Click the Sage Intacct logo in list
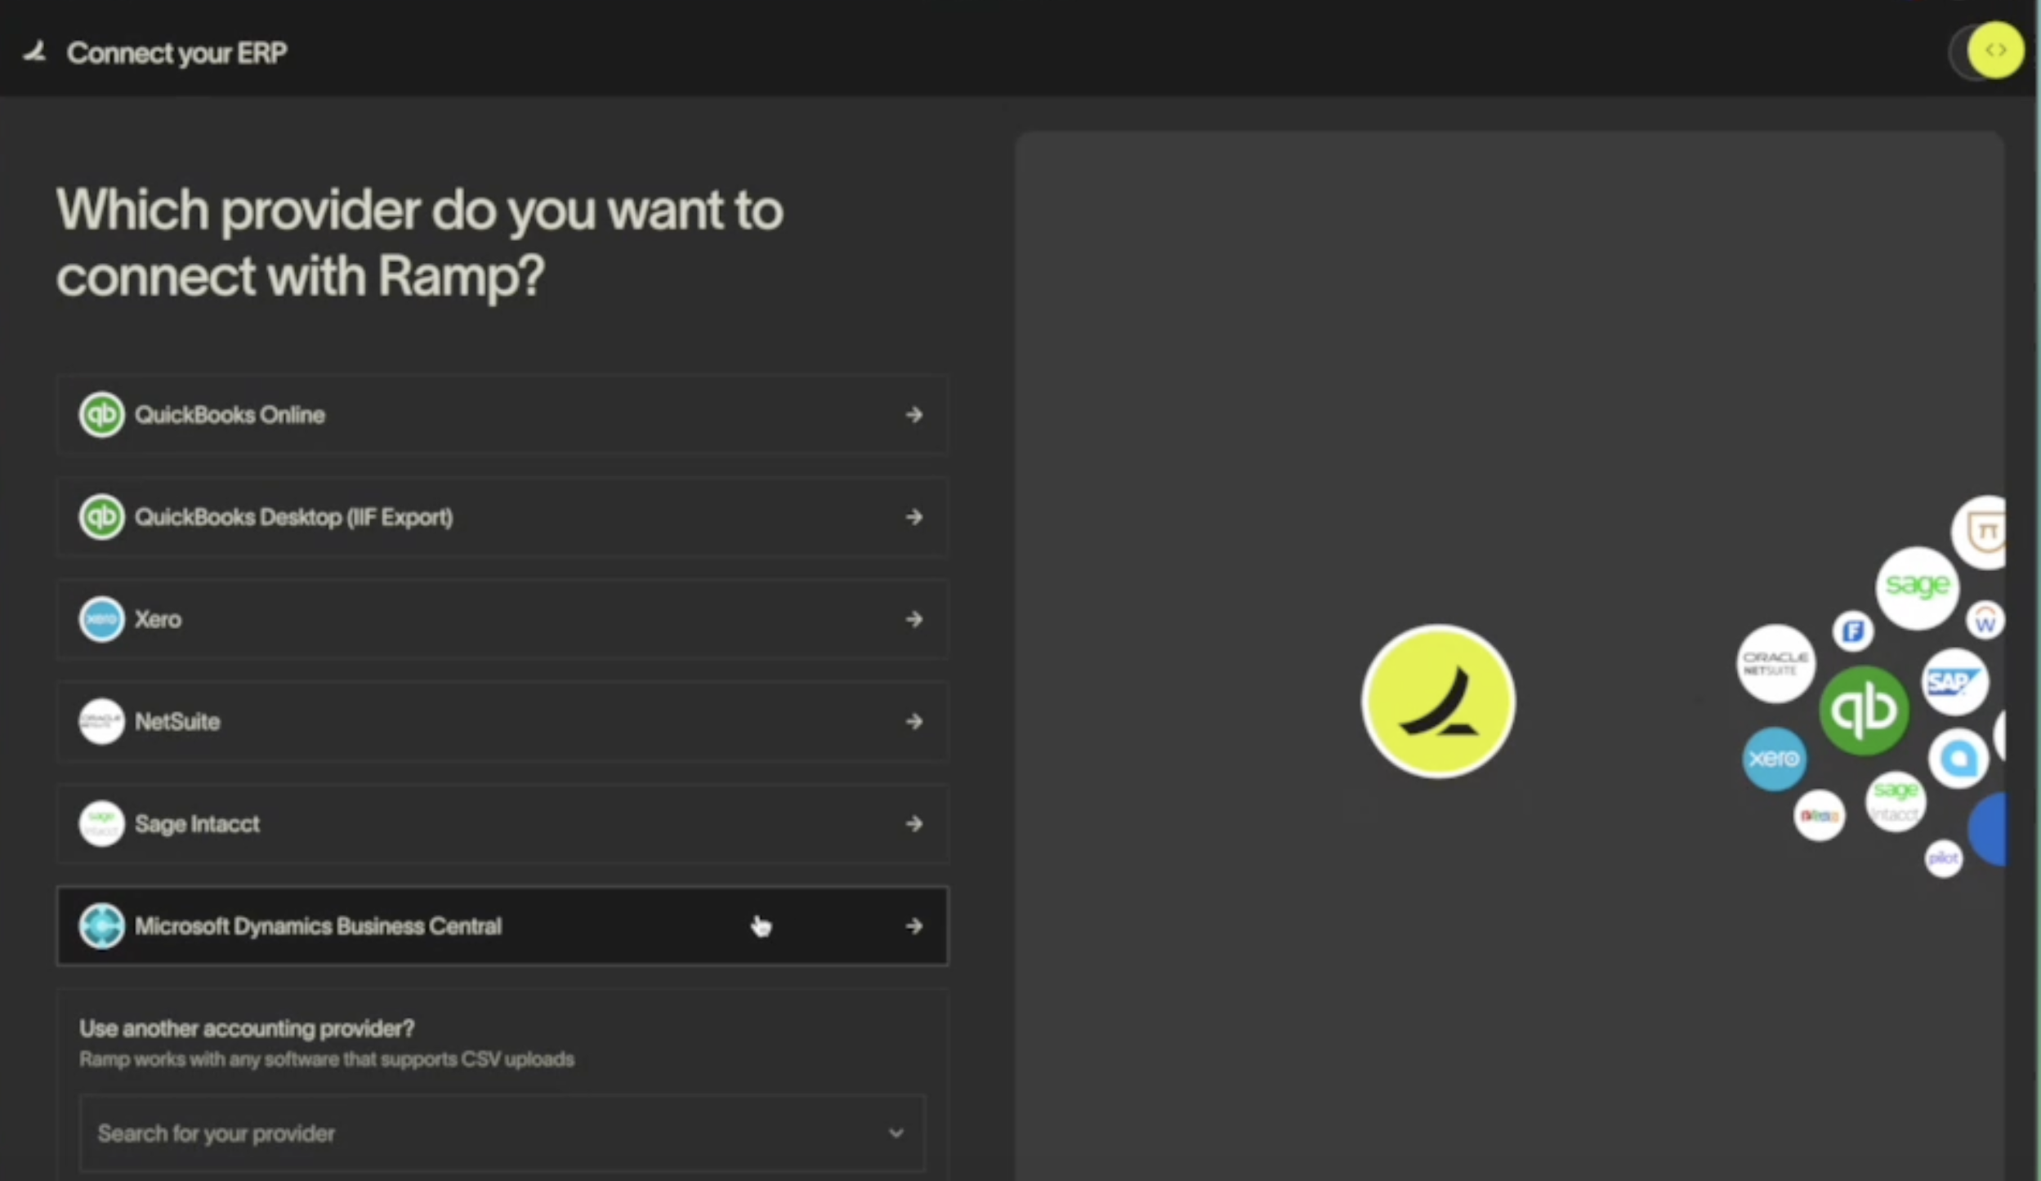2041x1181 pixels. pos(101,823)
